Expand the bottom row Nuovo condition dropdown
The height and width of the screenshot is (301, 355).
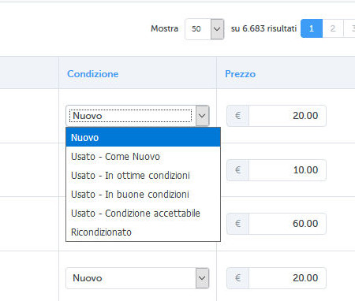tap(137, 278)
